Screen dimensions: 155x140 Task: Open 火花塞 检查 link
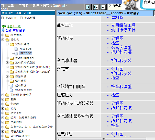click(115, 78)
